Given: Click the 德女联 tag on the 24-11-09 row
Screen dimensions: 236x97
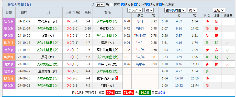Looking at the screenshot, I should click(x=9, y=21).
